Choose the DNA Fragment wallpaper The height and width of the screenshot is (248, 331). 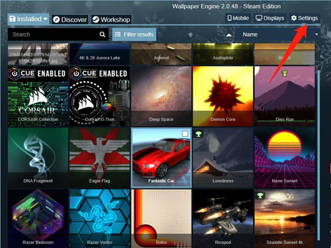[38, 158]
